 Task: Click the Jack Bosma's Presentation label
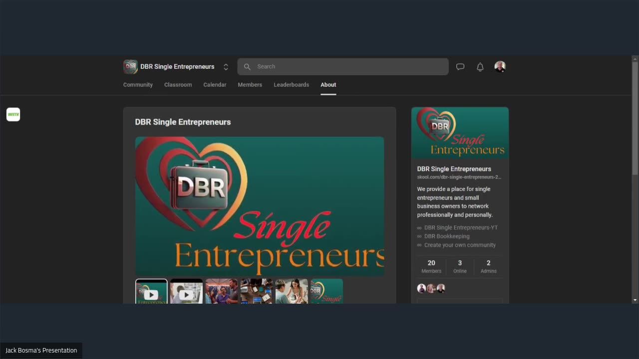point(41,351)
